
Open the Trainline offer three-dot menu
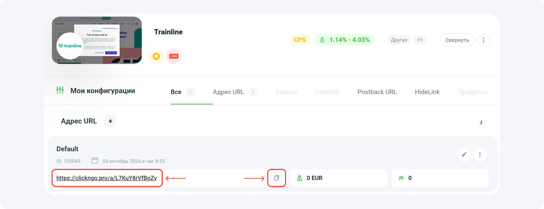click(x=483, y=40)
